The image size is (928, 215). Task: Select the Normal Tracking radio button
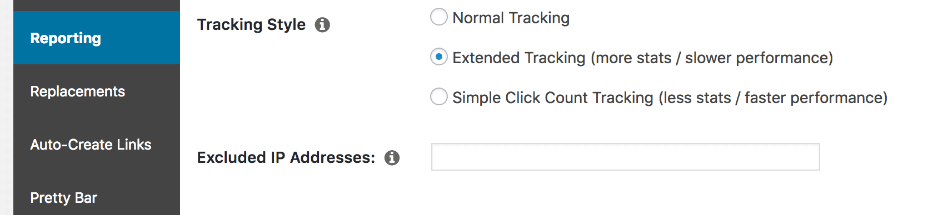439,17
